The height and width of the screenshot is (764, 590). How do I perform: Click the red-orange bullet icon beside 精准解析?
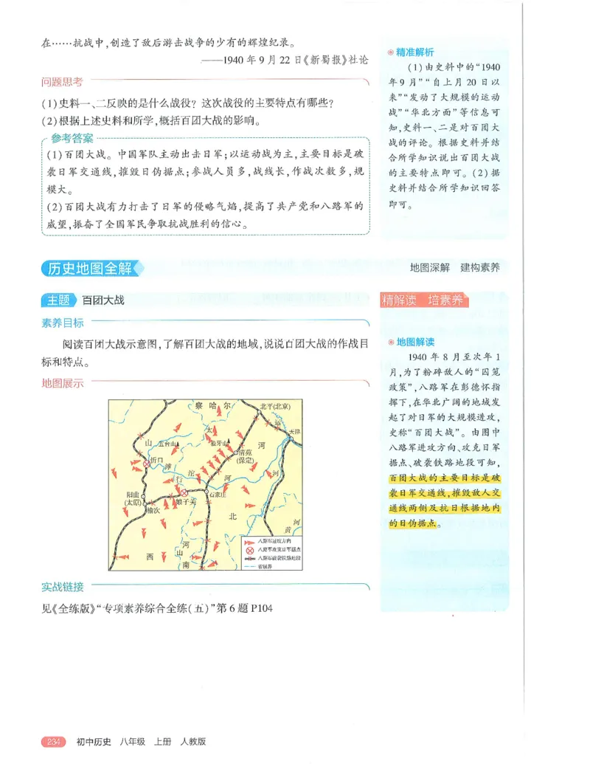pyautogui.click(x=391, y=52)
